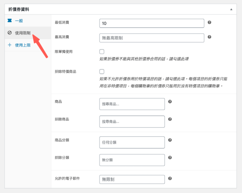Click help icon beside 最高消費 field
This screenshot has height=193, width=242.
coord(209,37)
